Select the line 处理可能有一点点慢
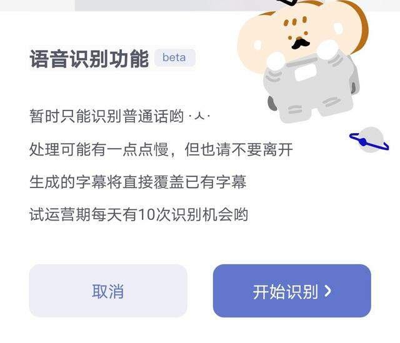Image resolution: width=400 pixels, height=343 pixels. click(99, 149)
